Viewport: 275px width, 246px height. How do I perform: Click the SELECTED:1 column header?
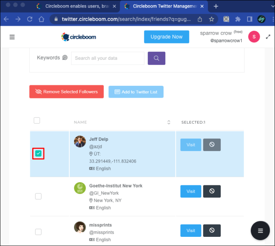[193, 122]
